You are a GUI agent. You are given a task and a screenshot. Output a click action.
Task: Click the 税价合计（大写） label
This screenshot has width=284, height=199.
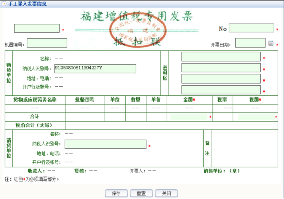coord(34,125)
